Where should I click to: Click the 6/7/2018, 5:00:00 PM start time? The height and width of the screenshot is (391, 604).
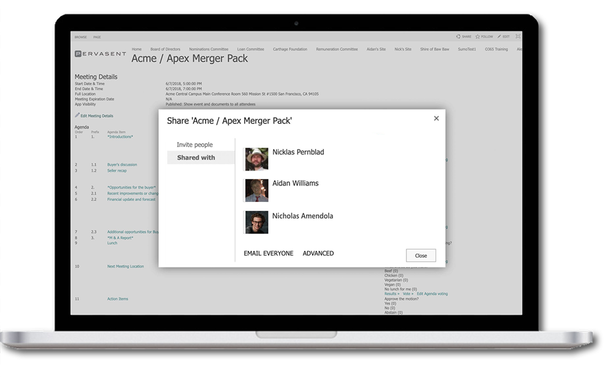click(184, 84)
